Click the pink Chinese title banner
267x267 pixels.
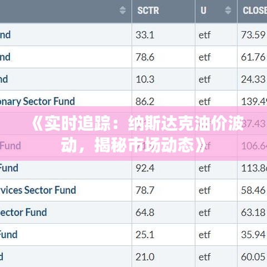coord(133,133)
